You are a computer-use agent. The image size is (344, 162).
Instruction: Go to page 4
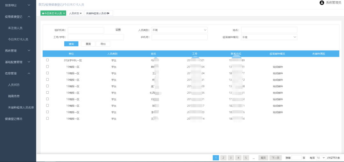238,158
